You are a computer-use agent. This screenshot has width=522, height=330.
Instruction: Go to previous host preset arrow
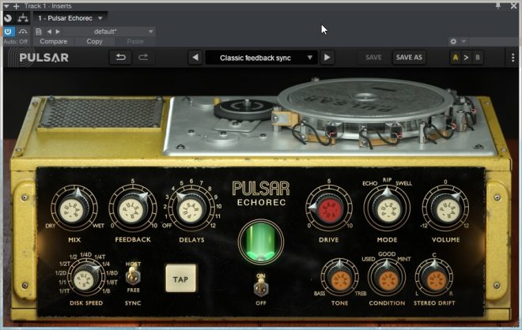click(49, 32)
